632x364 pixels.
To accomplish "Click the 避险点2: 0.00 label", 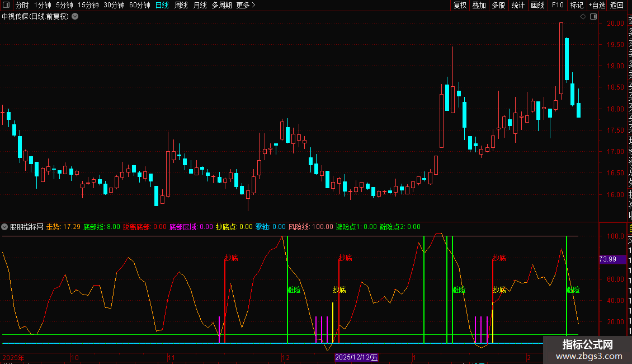I will 400,227.
